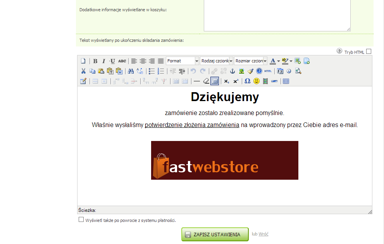
Task: Open the Rodzaj czcionki font dropdown
Action: point(217,61)
